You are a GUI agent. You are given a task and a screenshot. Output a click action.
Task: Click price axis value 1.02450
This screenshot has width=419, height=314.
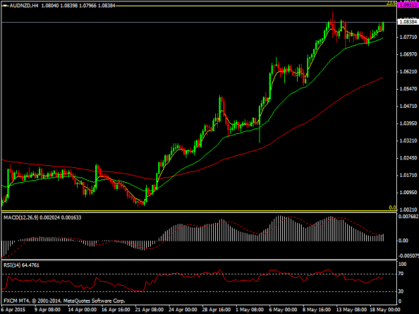(x=408, y=158)
